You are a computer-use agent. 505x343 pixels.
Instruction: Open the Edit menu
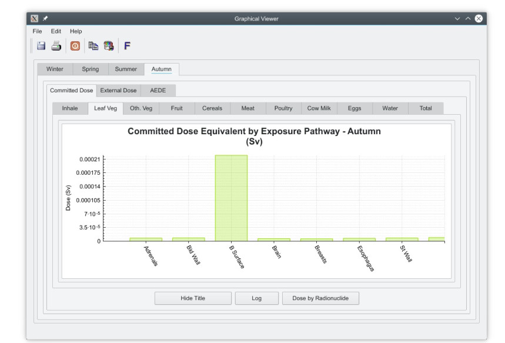(56, 31)
